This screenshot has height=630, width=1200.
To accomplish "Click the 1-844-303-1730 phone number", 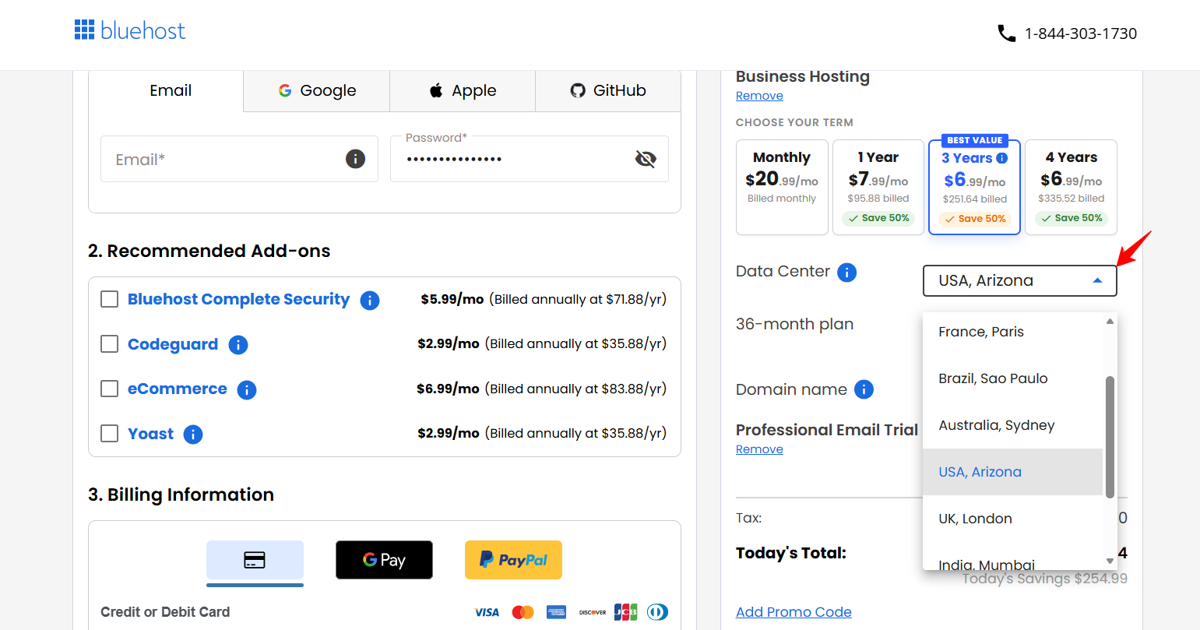I will (x=1081, y=33).
